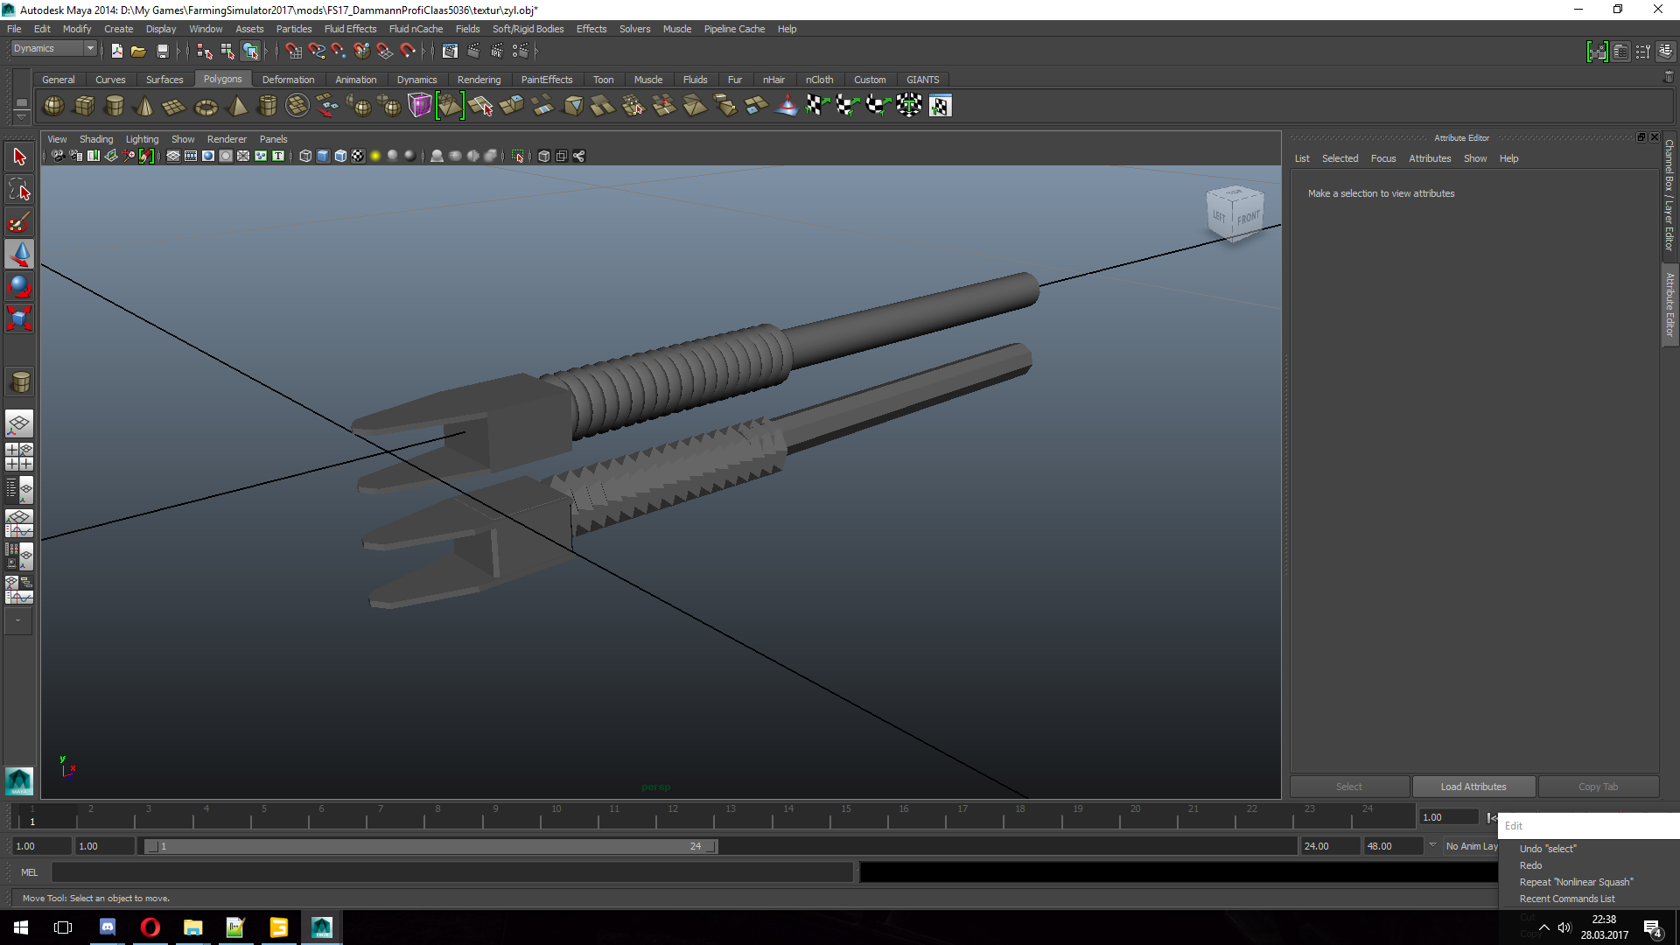Click Repeat "Nonlinear Squash" entry

pos(1576,882)
